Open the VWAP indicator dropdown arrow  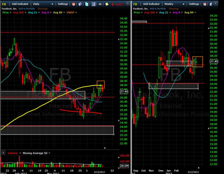[x=76, y=12]
